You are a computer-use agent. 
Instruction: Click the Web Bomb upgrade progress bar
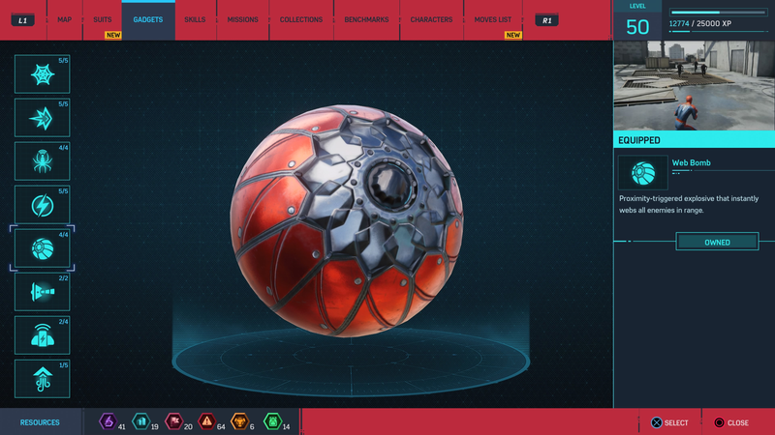(x=723, y=171)
